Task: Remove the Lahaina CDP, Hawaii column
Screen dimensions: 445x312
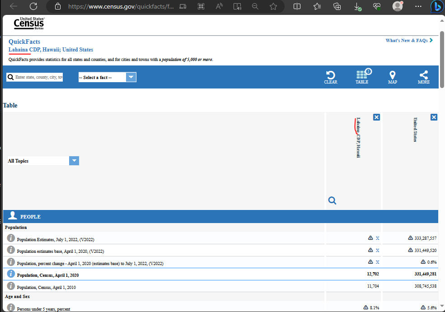Action: tap(376, 117)
